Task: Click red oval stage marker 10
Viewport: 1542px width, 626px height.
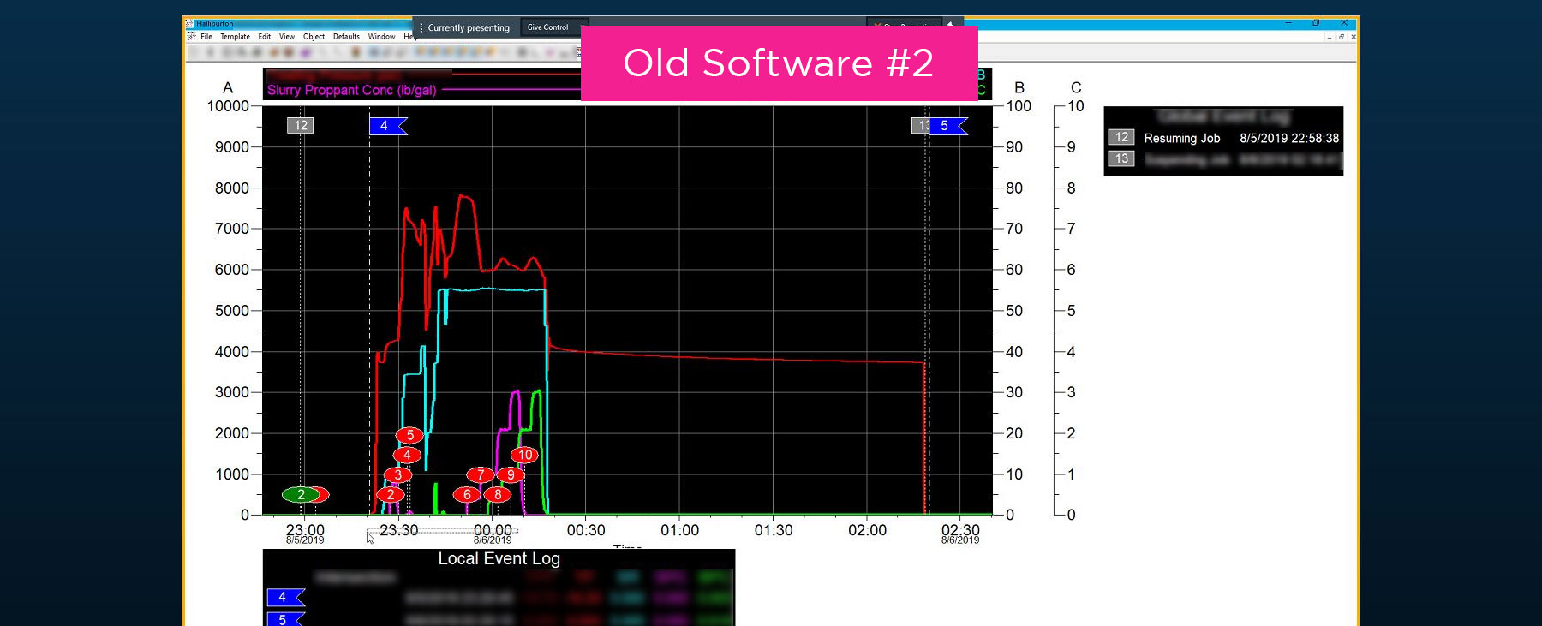Action: pyautogui.click(x=525, y=455)
